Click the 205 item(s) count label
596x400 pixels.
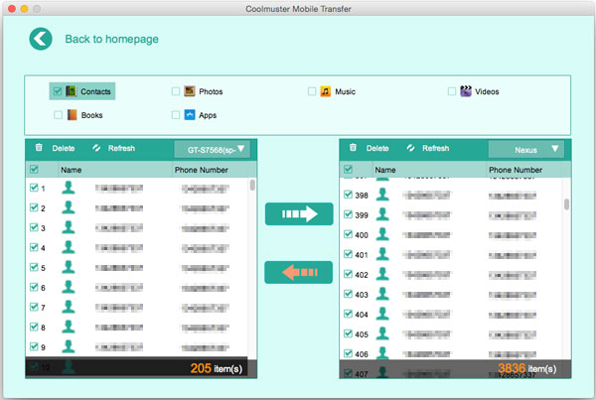[x=217, y=368]
